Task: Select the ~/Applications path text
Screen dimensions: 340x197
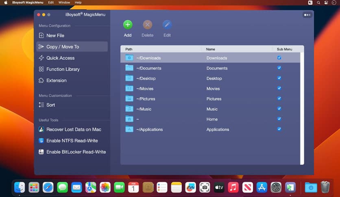Action: (150, 129)
